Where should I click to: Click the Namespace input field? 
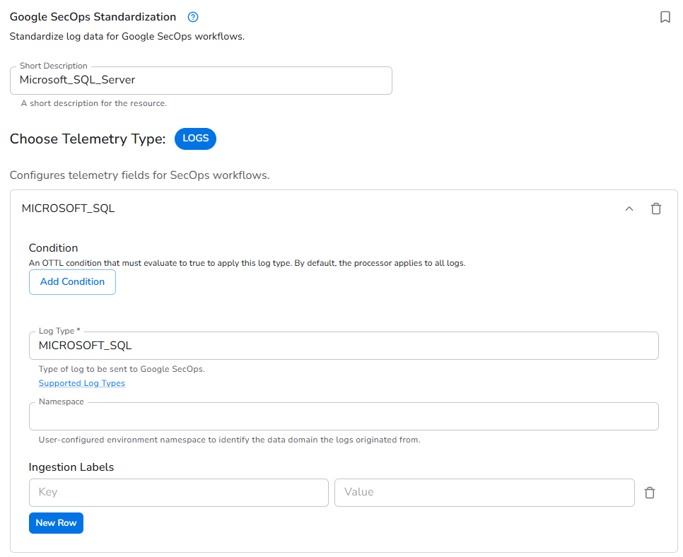pyautogui.click(x=344, y=416)
